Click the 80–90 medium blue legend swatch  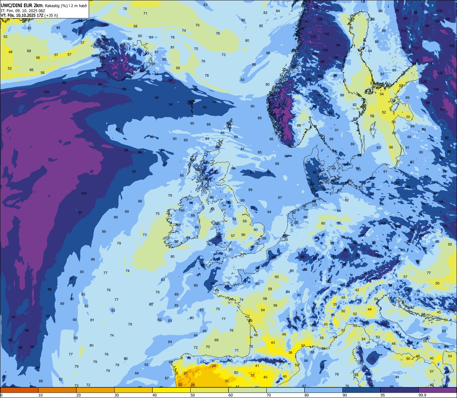[324, 390]
